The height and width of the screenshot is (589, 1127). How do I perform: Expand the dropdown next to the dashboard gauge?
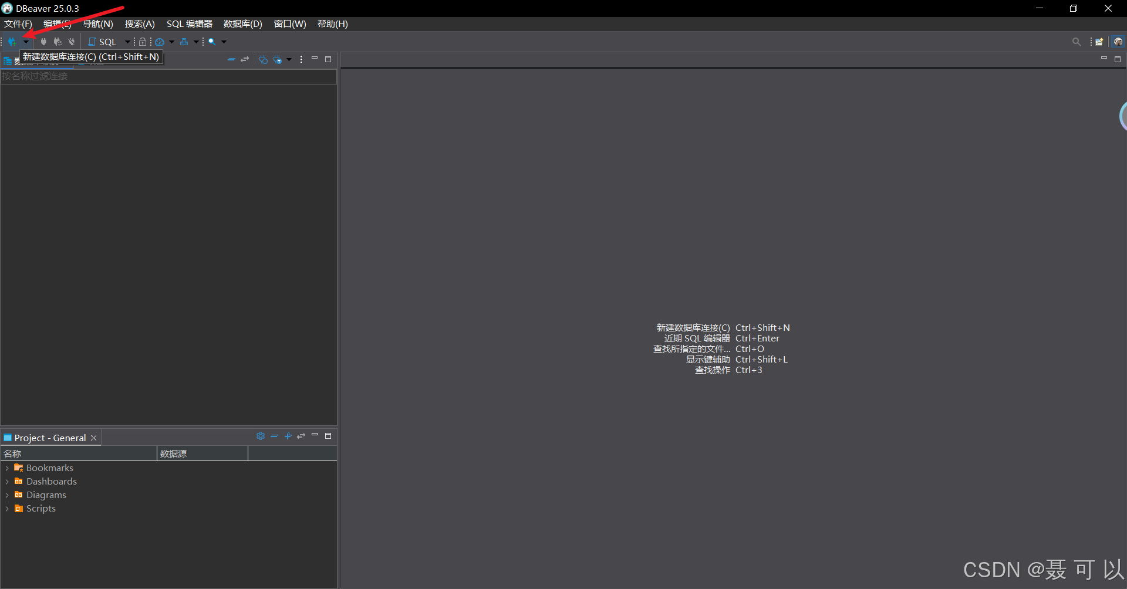[x=171, y=42]
